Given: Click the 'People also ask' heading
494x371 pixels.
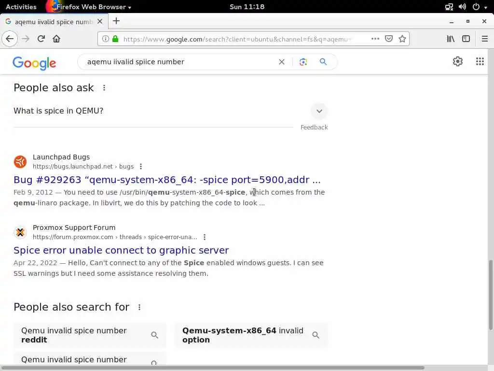Looking at the screenshot, I should tap(54, 88).
